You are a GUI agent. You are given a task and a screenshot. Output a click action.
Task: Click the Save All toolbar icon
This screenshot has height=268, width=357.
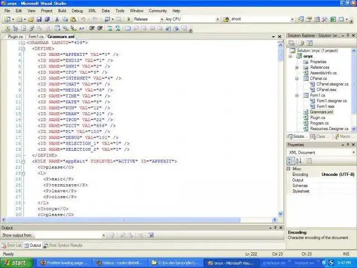pyautogui.click(x=47, y=20)
